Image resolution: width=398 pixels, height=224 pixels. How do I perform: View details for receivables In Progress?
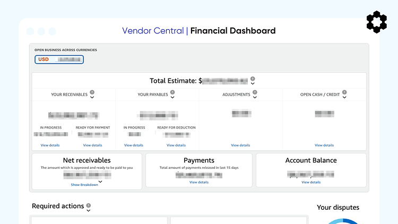pyautogui.click(x=50, y=145)
